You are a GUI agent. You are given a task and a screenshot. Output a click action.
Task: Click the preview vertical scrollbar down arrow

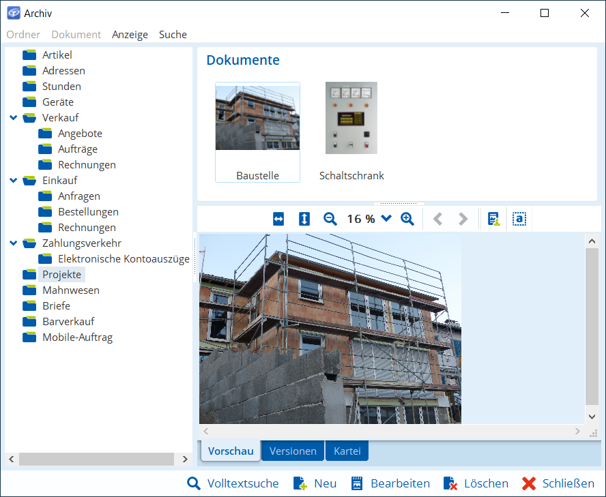point(592,416)
